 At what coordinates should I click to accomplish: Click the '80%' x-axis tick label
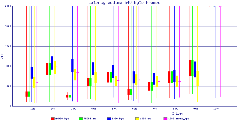[x=175, y=109]
